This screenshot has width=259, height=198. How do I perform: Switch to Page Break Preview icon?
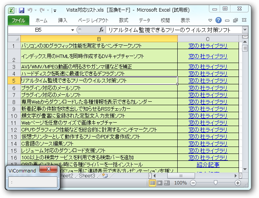point(166,183)
